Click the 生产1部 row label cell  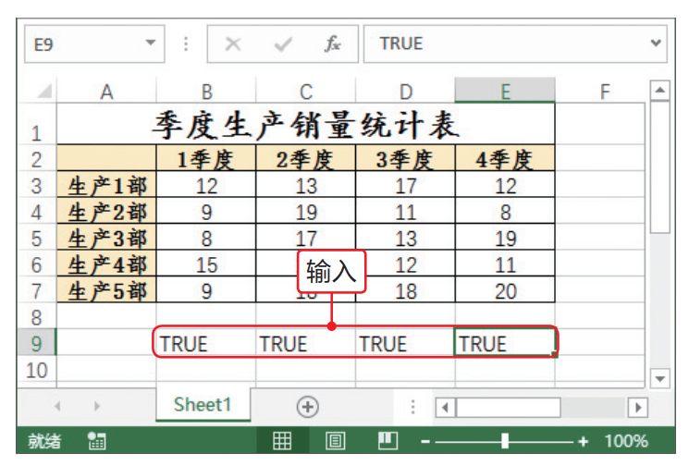coord(106,185)
